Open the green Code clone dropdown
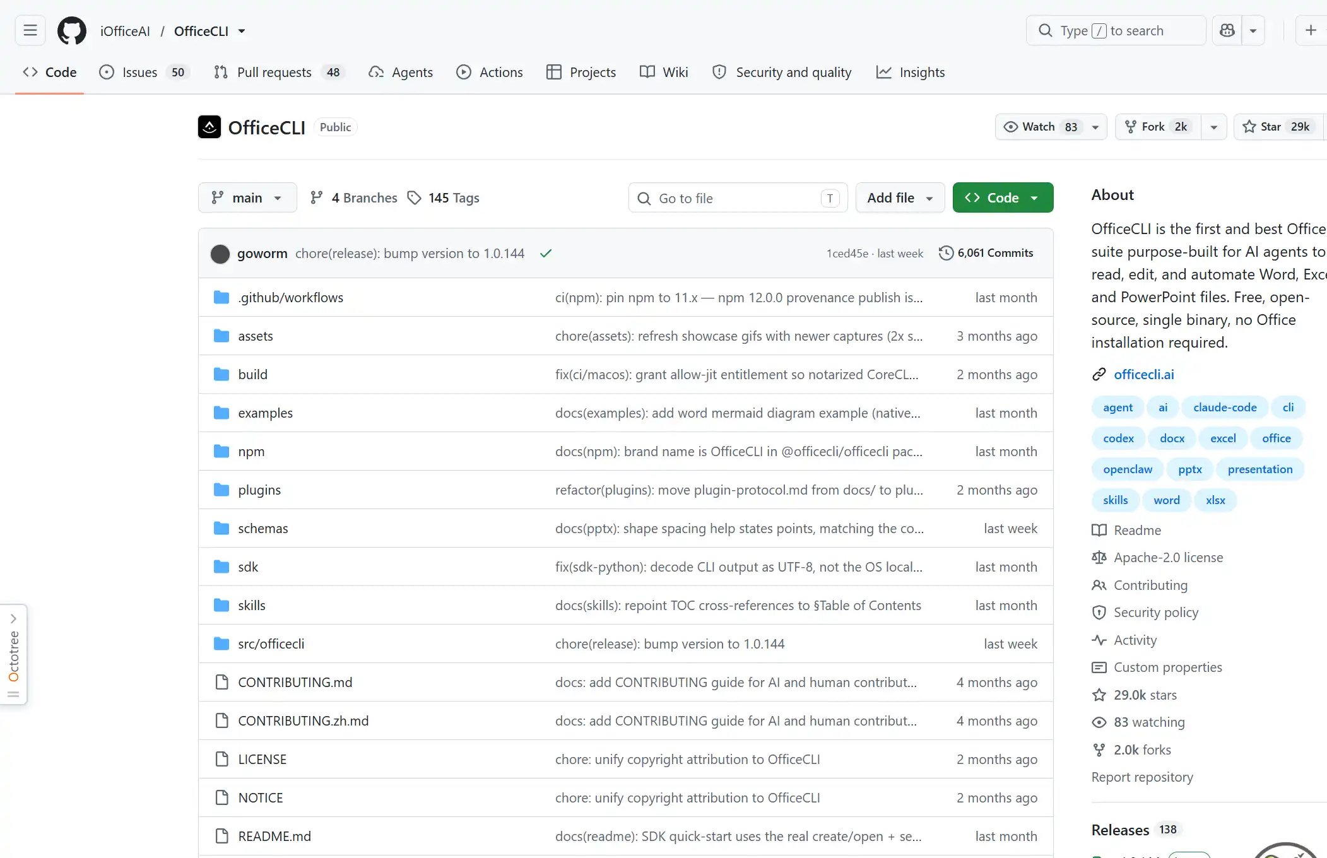1327x858 pixels. [x=1003, y=197]
